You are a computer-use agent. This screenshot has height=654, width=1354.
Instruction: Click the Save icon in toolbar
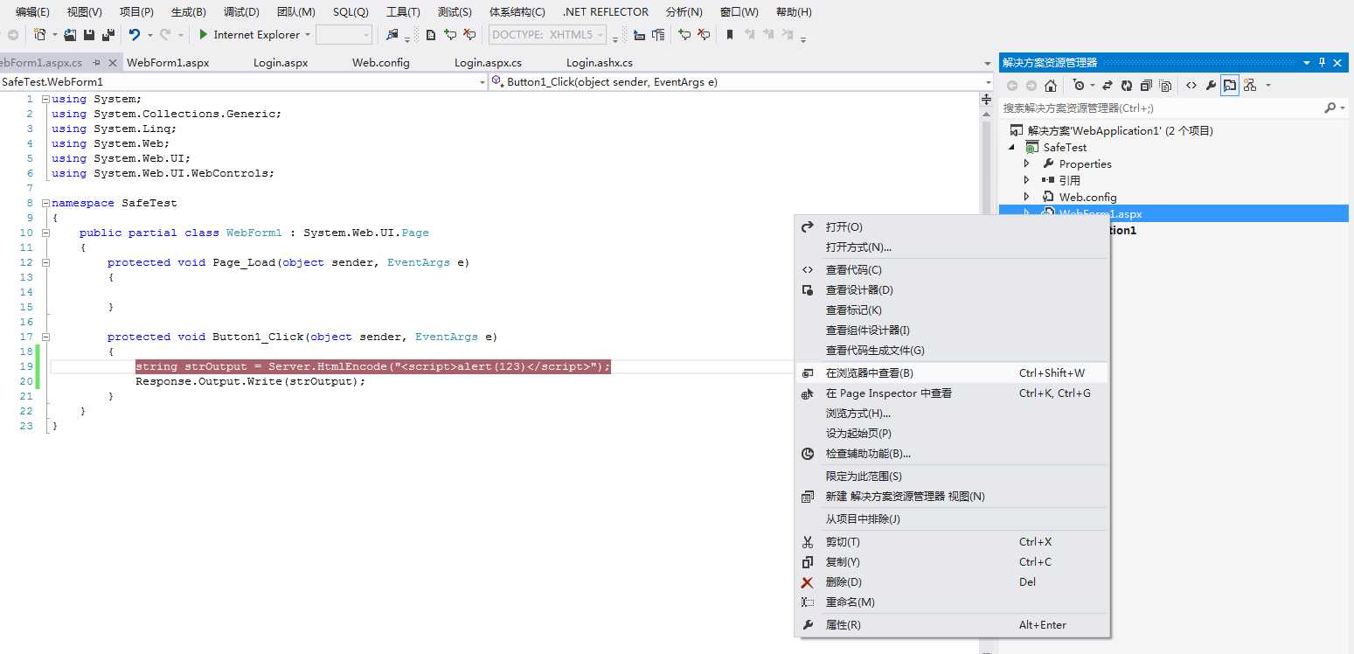pyautogui.click(x=89, y=35)
